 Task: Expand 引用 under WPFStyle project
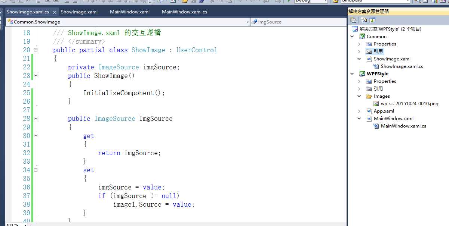coord(359,88)
